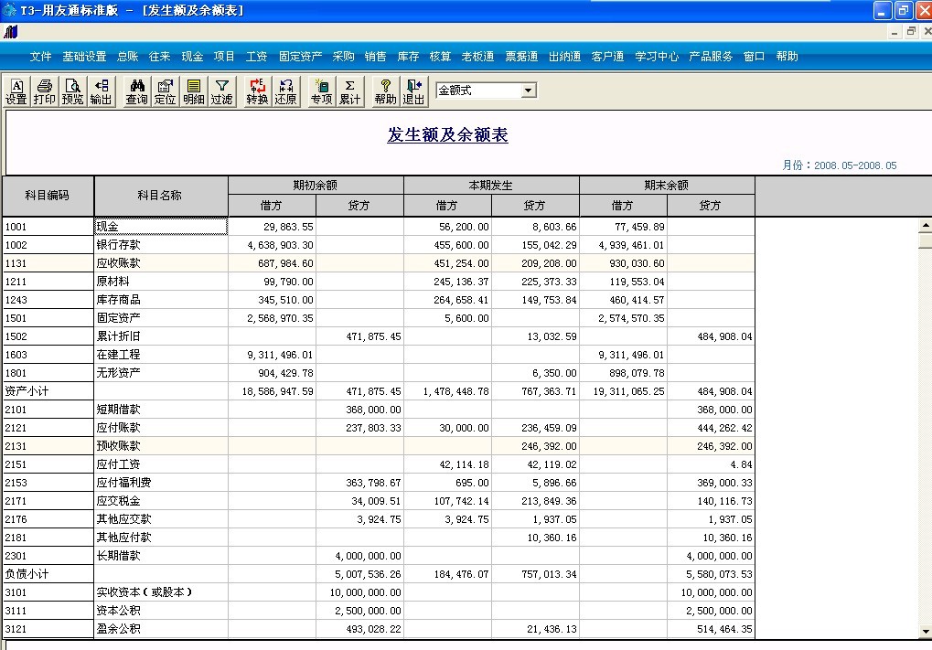Open the 学习中心 menu
This screenshot has width=932, height=650.
tap(657, 57)
